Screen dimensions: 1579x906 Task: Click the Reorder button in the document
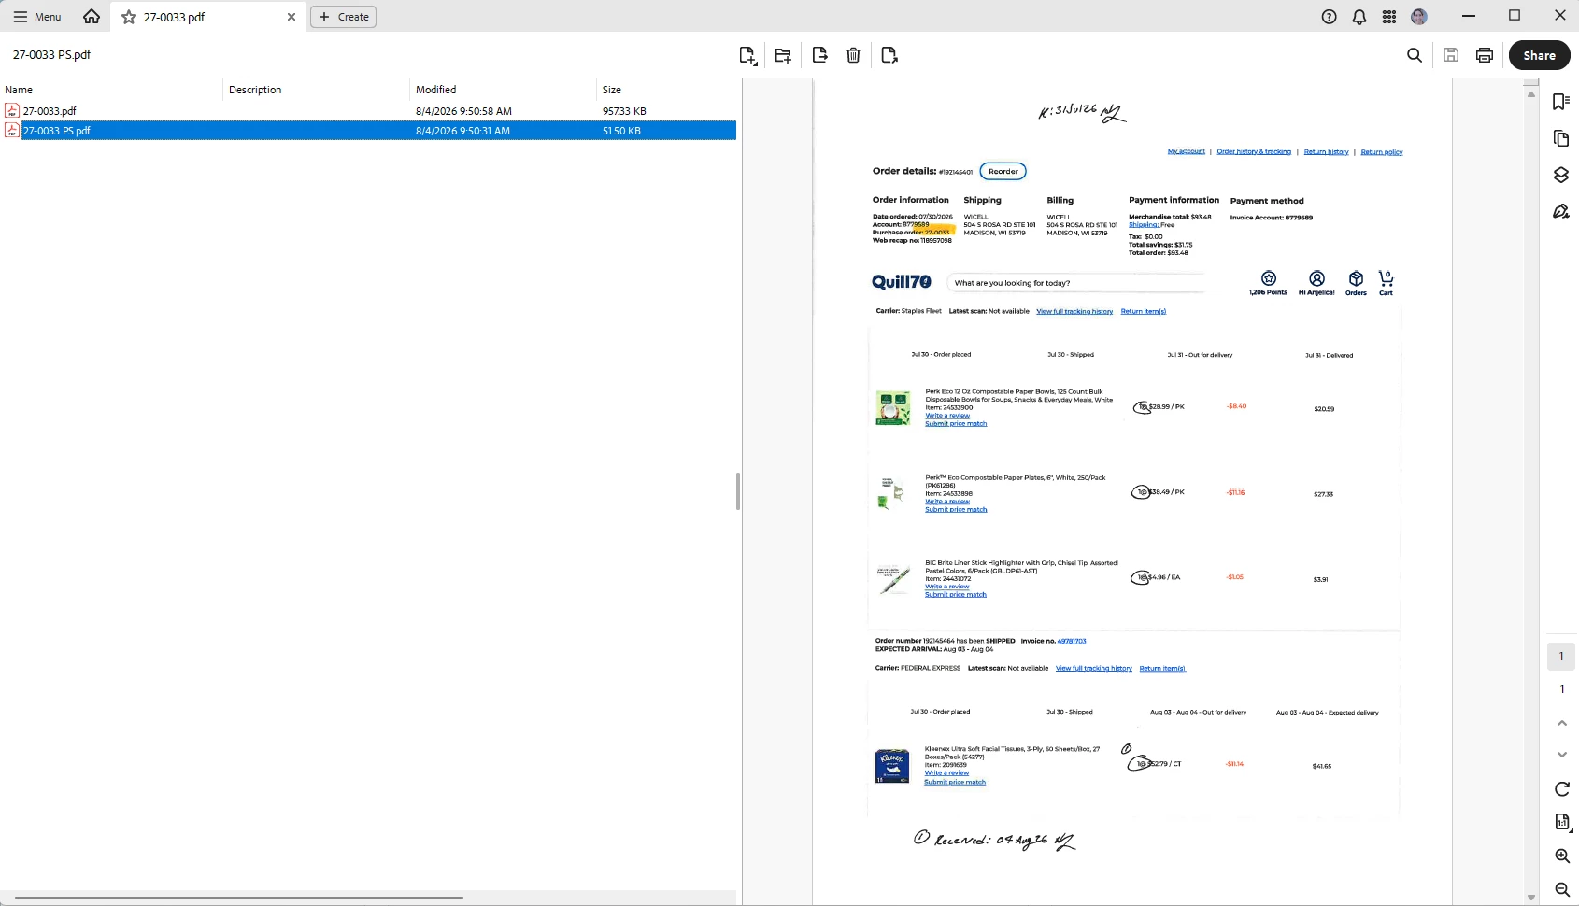(1003, 172)
